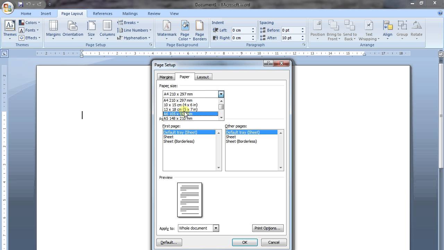Click paper size list scroll down arrow

pos(221,118)
